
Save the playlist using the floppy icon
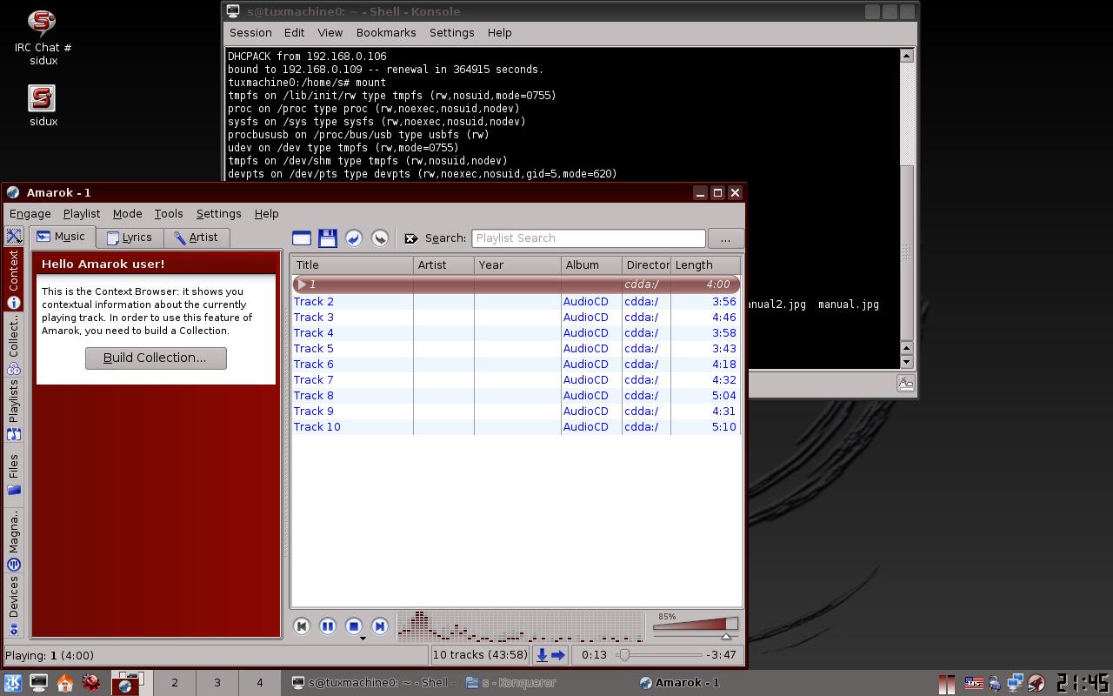(328, 238)
